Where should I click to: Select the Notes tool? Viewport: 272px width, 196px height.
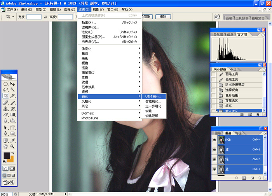[x=5, y=140]
